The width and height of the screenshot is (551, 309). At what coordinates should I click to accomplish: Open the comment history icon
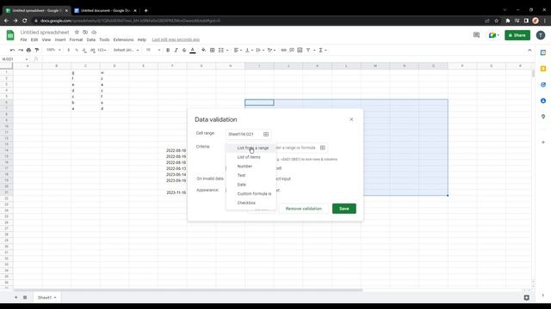(x=476, y=35)
